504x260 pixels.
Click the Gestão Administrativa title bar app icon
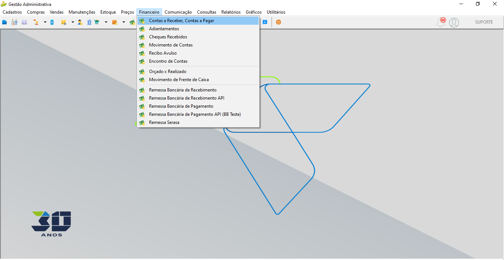(4, 4)
